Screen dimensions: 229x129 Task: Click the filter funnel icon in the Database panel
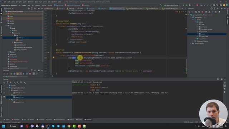point(219,12)
